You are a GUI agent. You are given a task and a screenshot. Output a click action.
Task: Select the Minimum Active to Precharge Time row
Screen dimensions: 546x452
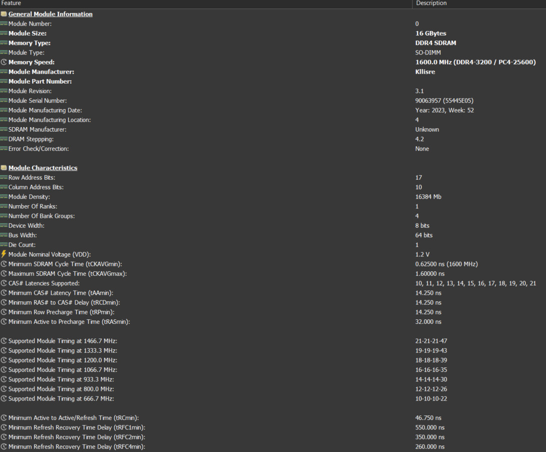point(69,322)
